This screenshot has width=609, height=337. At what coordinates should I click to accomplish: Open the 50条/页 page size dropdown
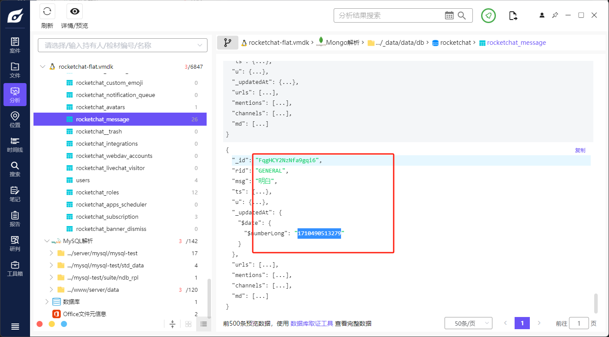click(x=468, y=323)
